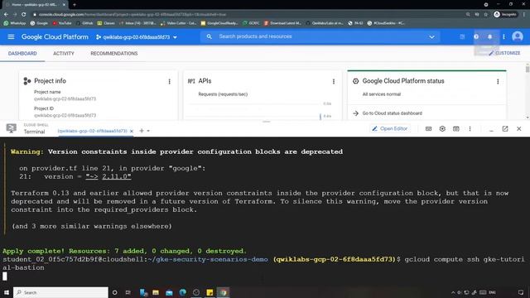Open the Sticky Notes taskbar icon
Image resolution: width=530 pixels, height=298 pixels.
(x=210, y=292)
